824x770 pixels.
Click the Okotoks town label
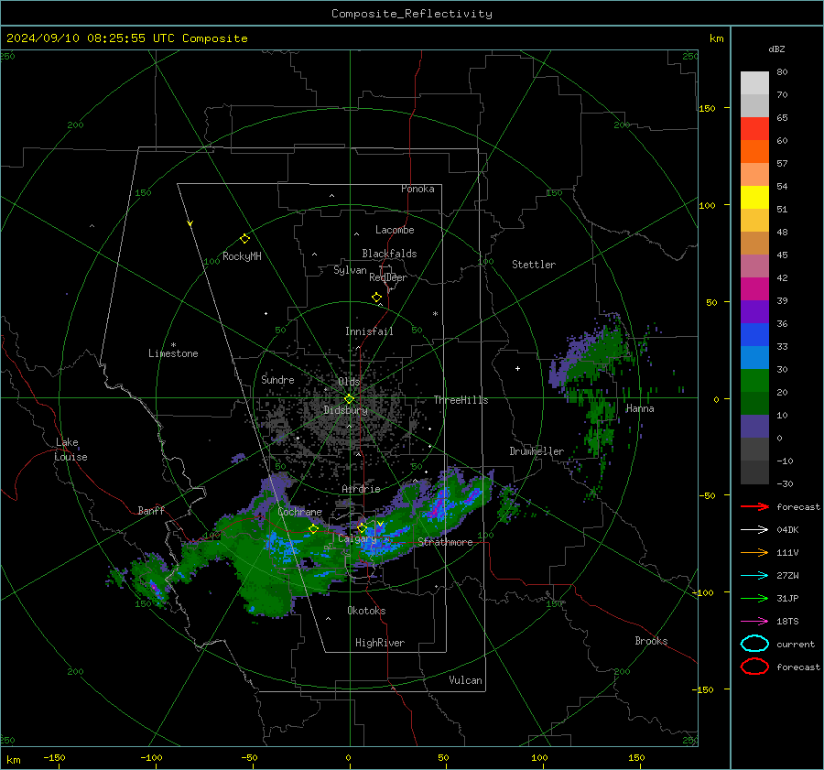366,611
